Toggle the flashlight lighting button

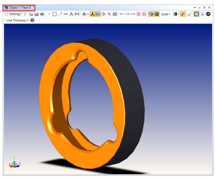(183, 14)
